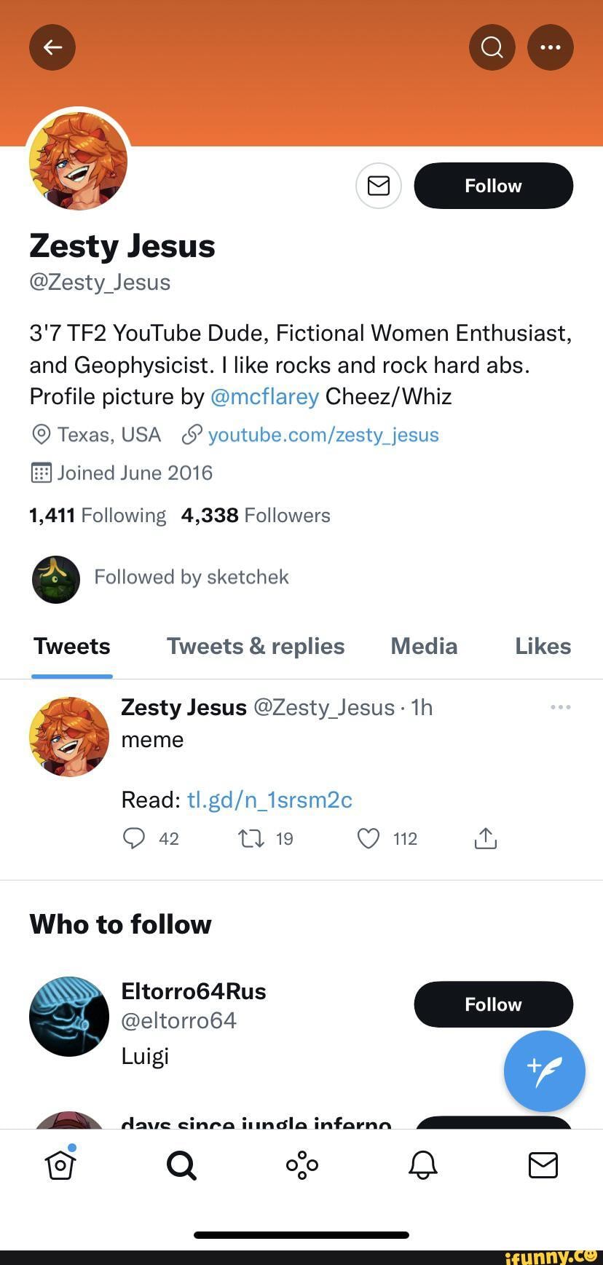Send a direct message via the envelope icon
603x1265 pixels.
tap(378, 186)
